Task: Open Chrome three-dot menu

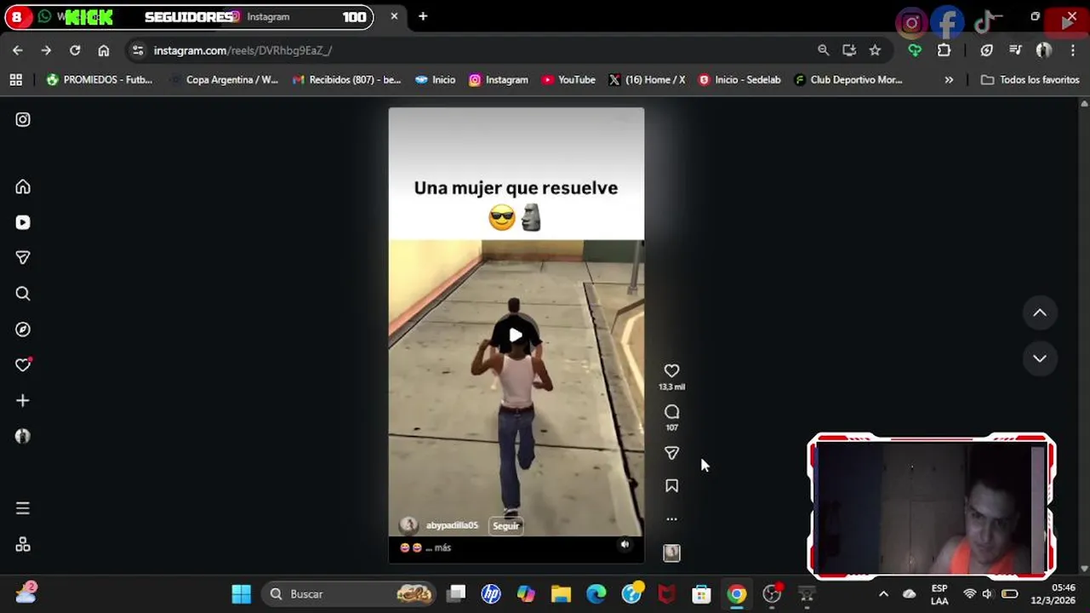Action: (1073, 50)
